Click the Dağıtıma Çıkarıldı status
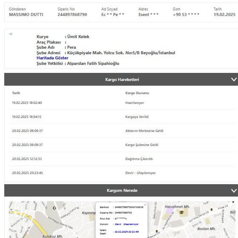 (x=139, y=159)
